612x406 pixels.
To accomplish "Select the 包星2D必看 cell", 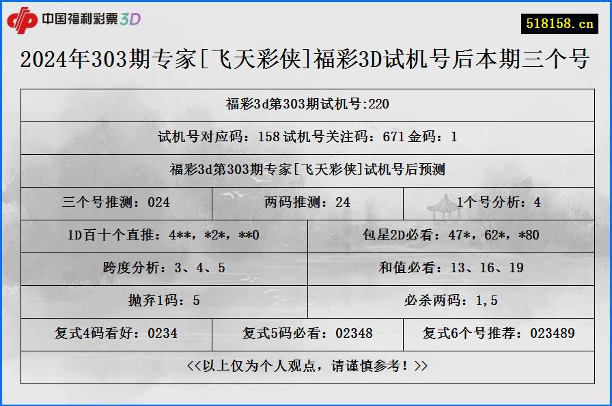I will coord(456,235).
